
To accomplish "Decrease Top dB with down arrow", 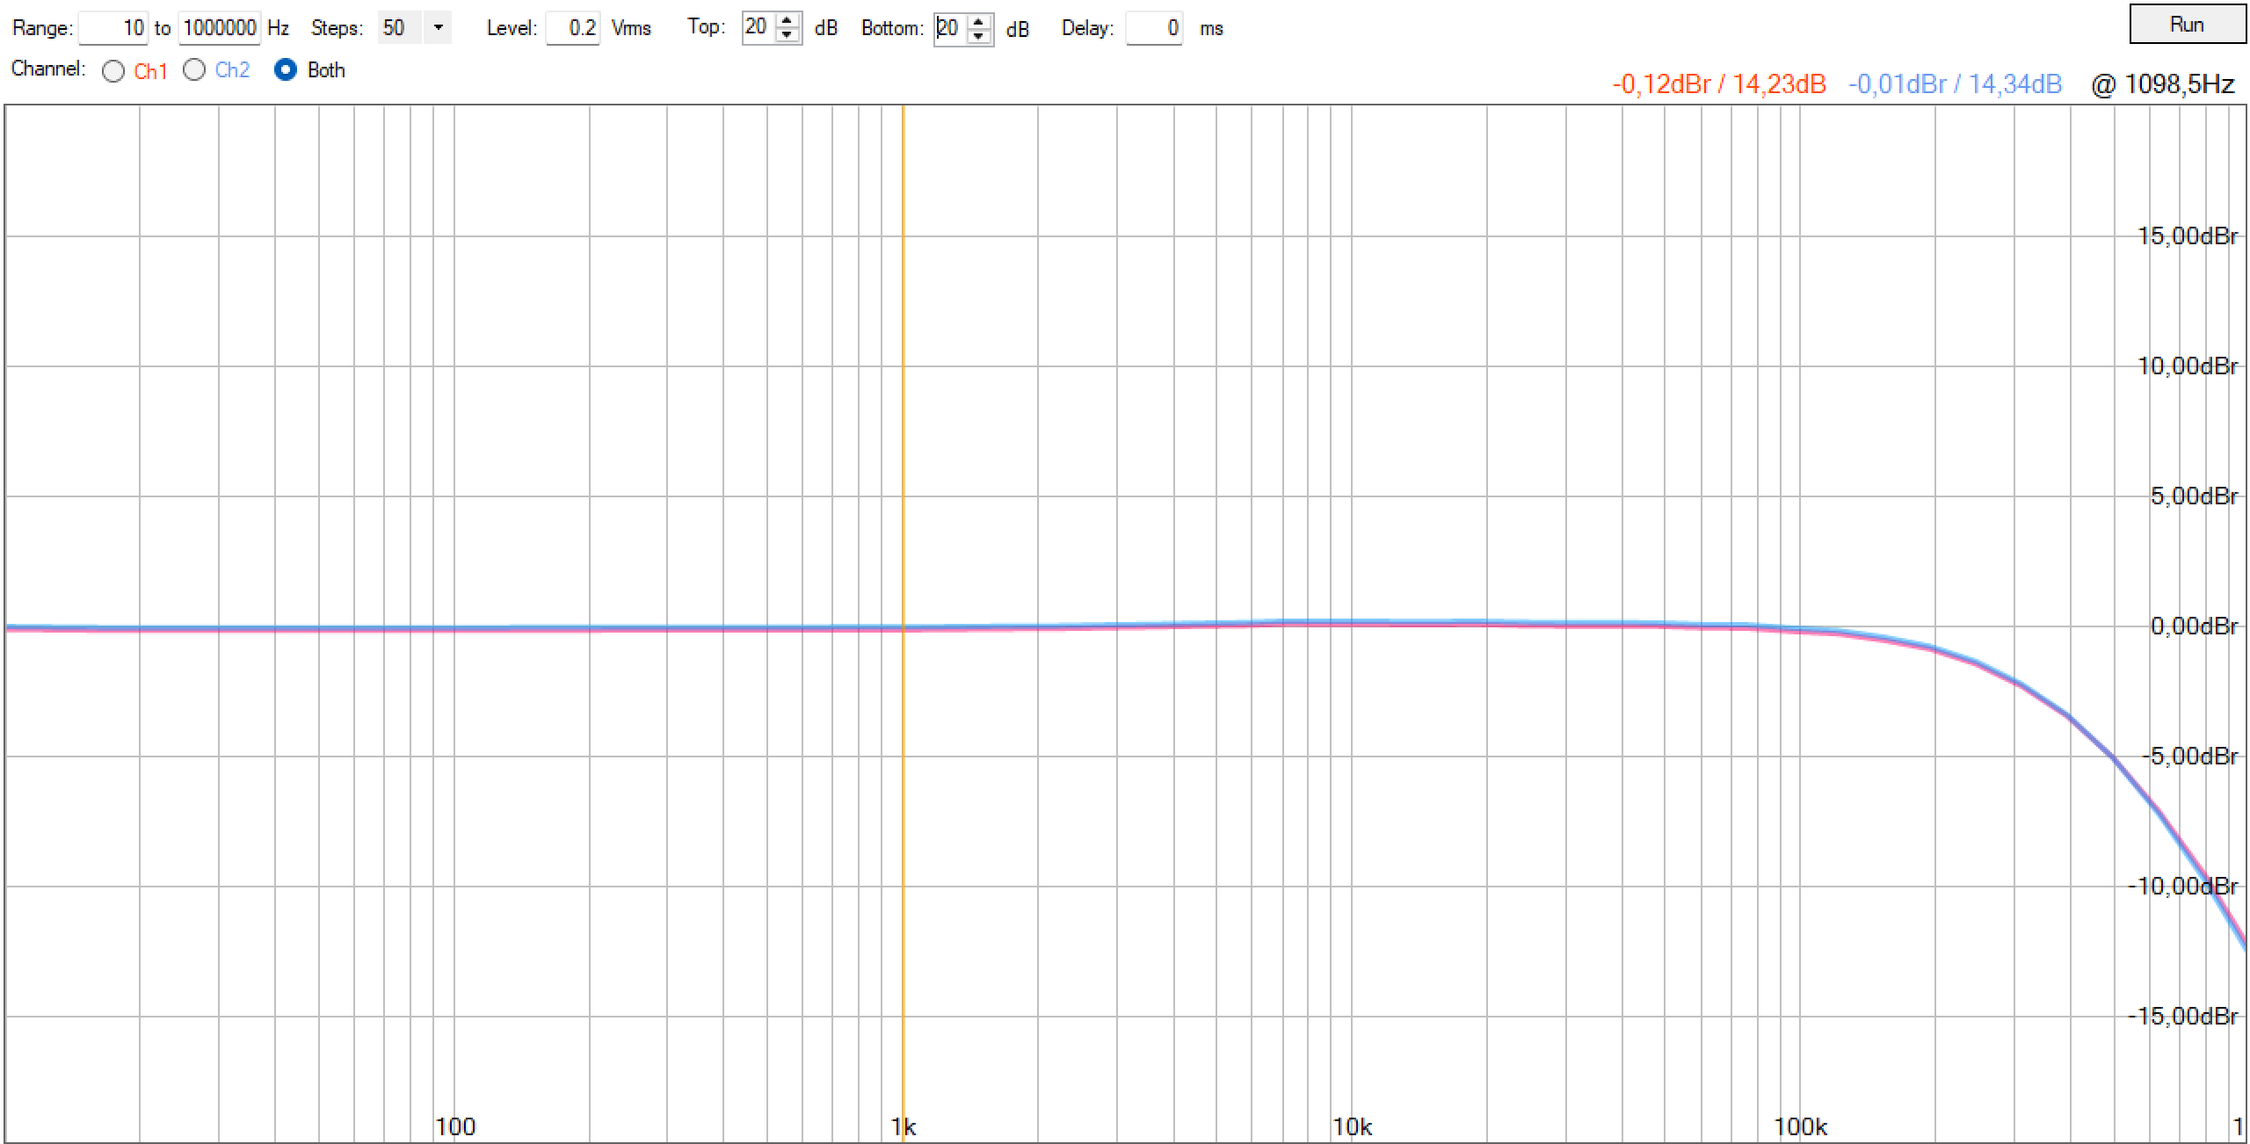I will [x=787, y=36].
